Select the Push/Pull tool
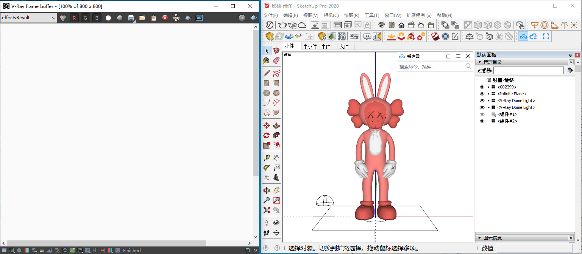The height and width of the screenshot is (254, 582). 276,125
